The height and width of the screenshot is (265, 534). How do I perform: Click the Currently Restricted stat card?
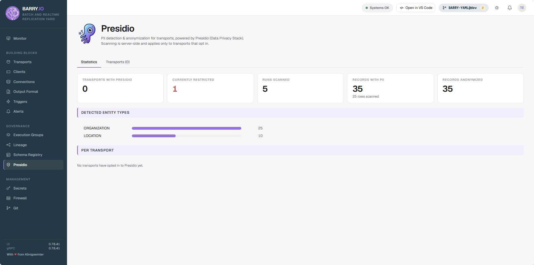210,88
